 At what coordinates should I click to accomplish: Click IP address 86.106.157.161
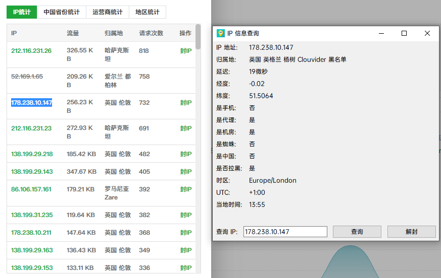31,189
